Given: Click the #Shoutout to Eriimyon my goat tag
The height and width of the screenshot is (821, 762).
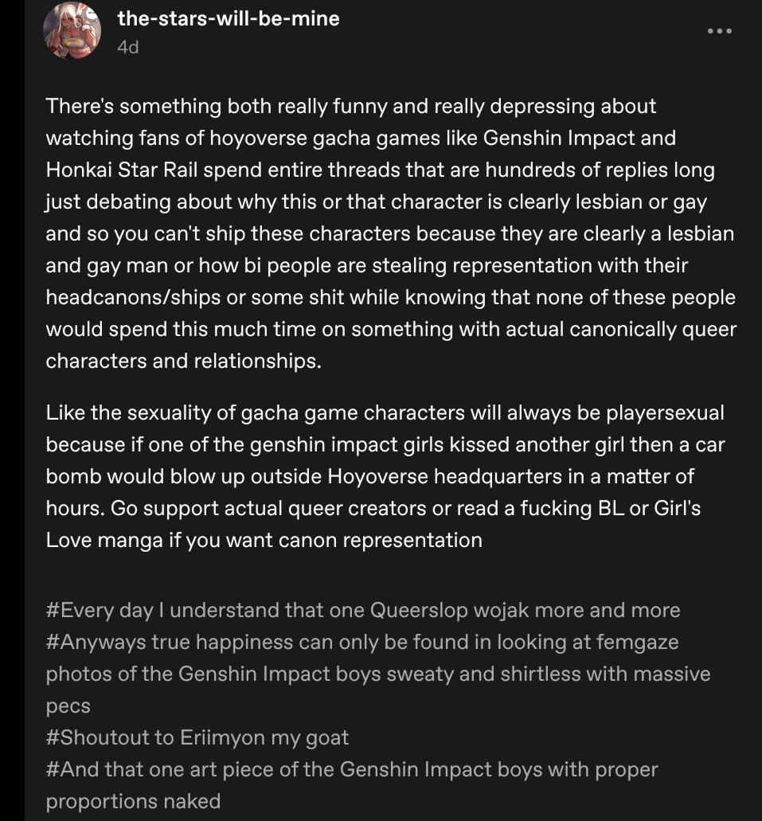Looking at the screenshot, I should (197, 737).
